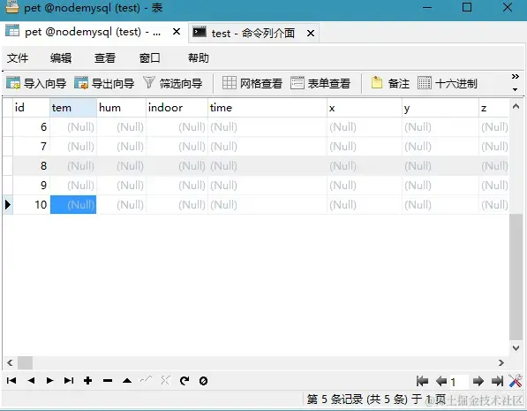The height and width of the screenshot is (411, 527).
Task: Close the pet @nodemysql tab
Action: [177, 32]
